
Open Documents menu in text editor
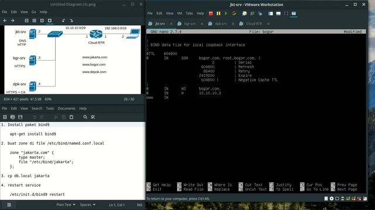[66, 108]
